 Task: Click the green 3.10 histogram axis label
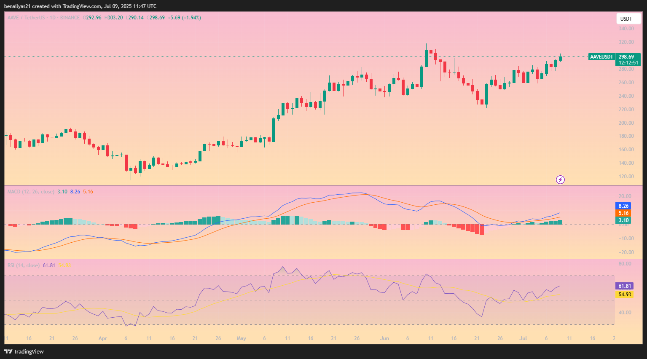click(623, 220)
